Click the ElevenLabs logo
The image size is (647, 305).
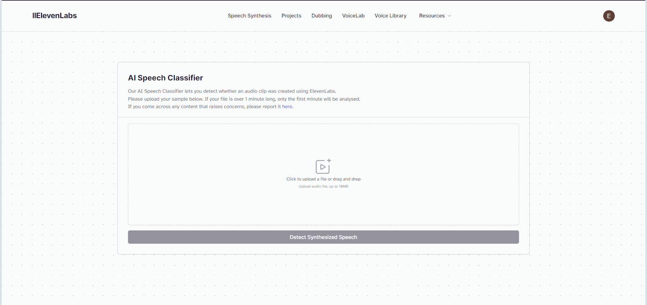[55, 16]
